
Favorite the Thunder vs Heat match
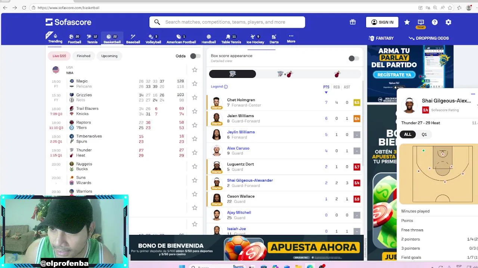tap(195, 152)
